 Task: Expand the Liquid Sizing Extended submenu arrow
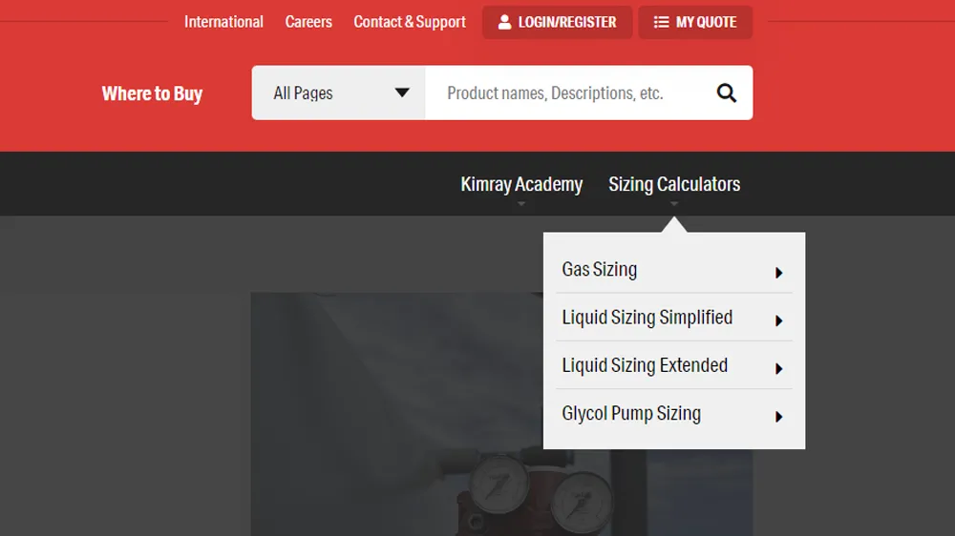(779, 368)
